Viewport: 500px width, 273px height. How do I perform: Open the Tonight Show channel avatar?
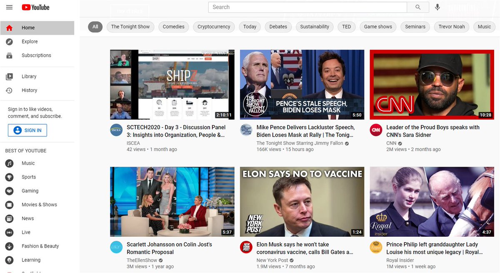click(246, 130)
